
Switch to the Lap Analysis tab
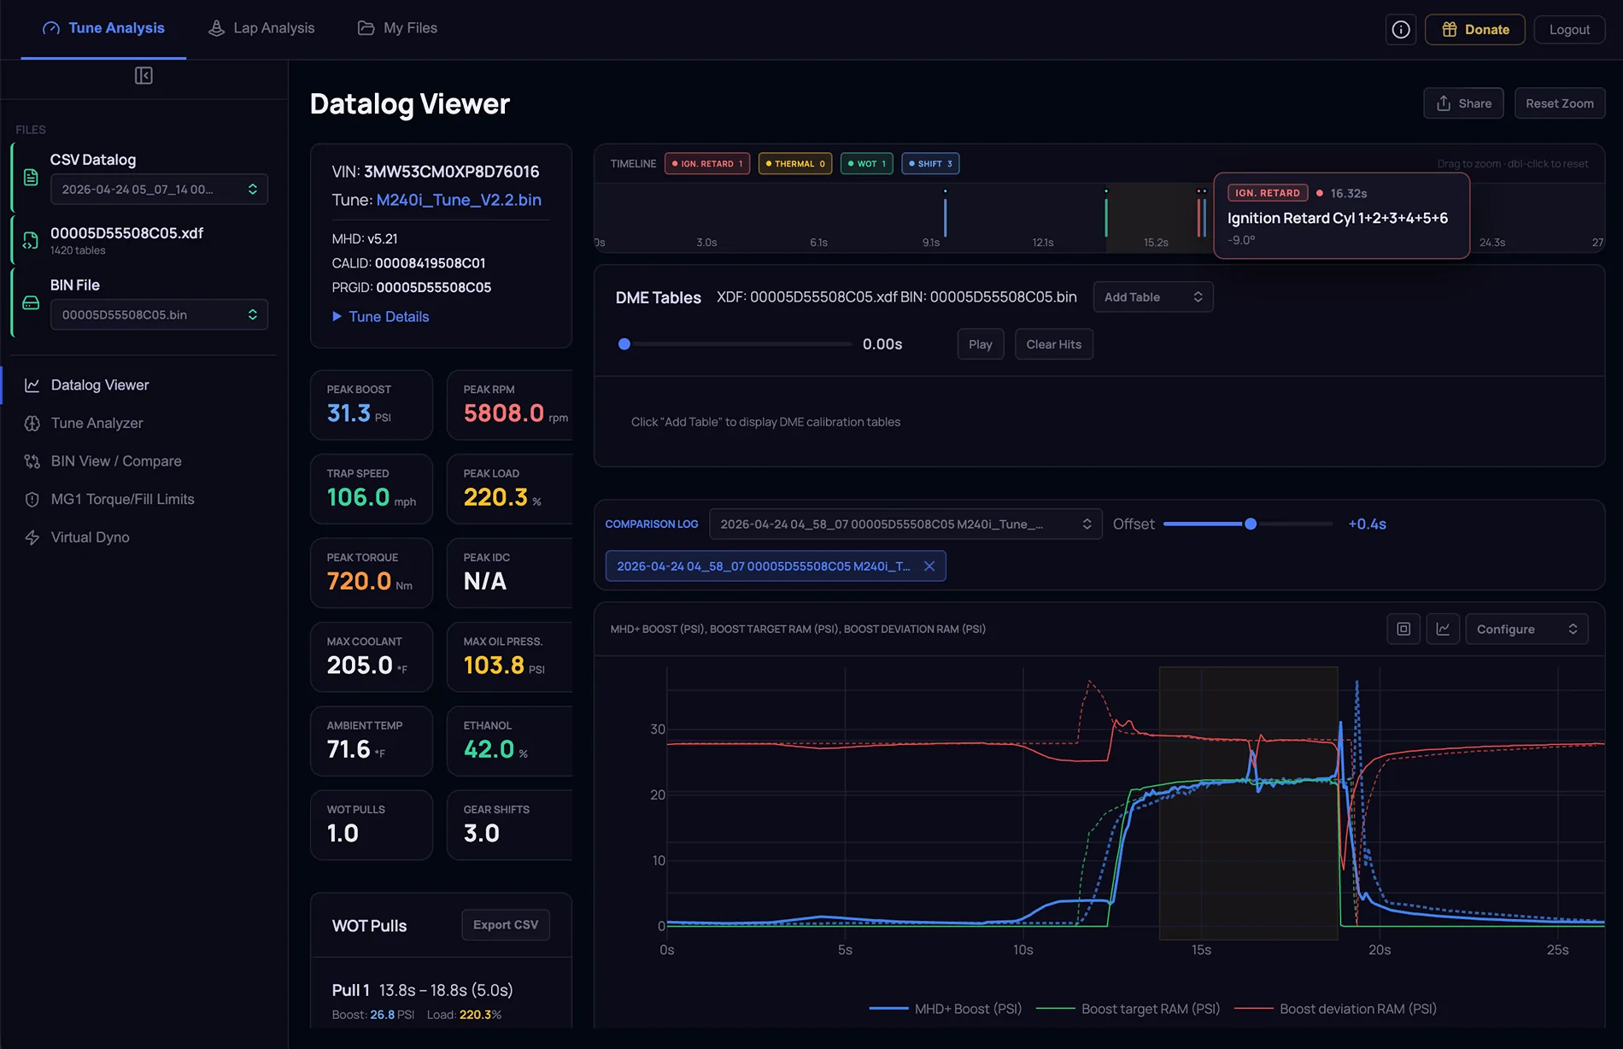pyautogui.click(x=261, y=28)
